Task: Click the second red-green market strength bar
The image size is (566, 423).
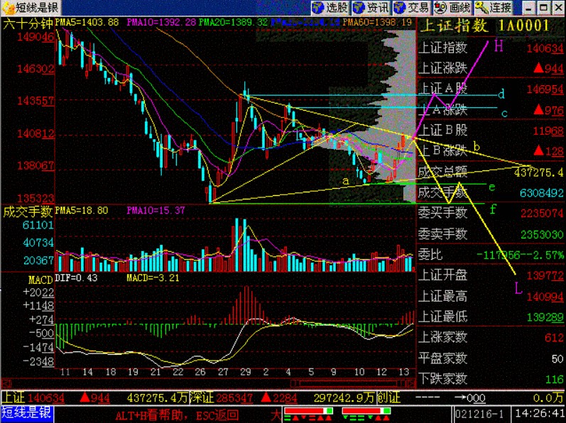Action: pyautogui.click(x=366, y=411)
